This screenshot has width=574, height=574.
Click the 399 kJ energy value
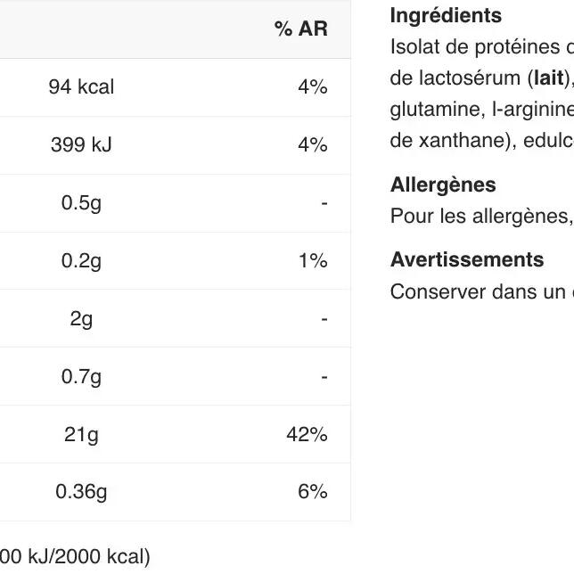81,145
